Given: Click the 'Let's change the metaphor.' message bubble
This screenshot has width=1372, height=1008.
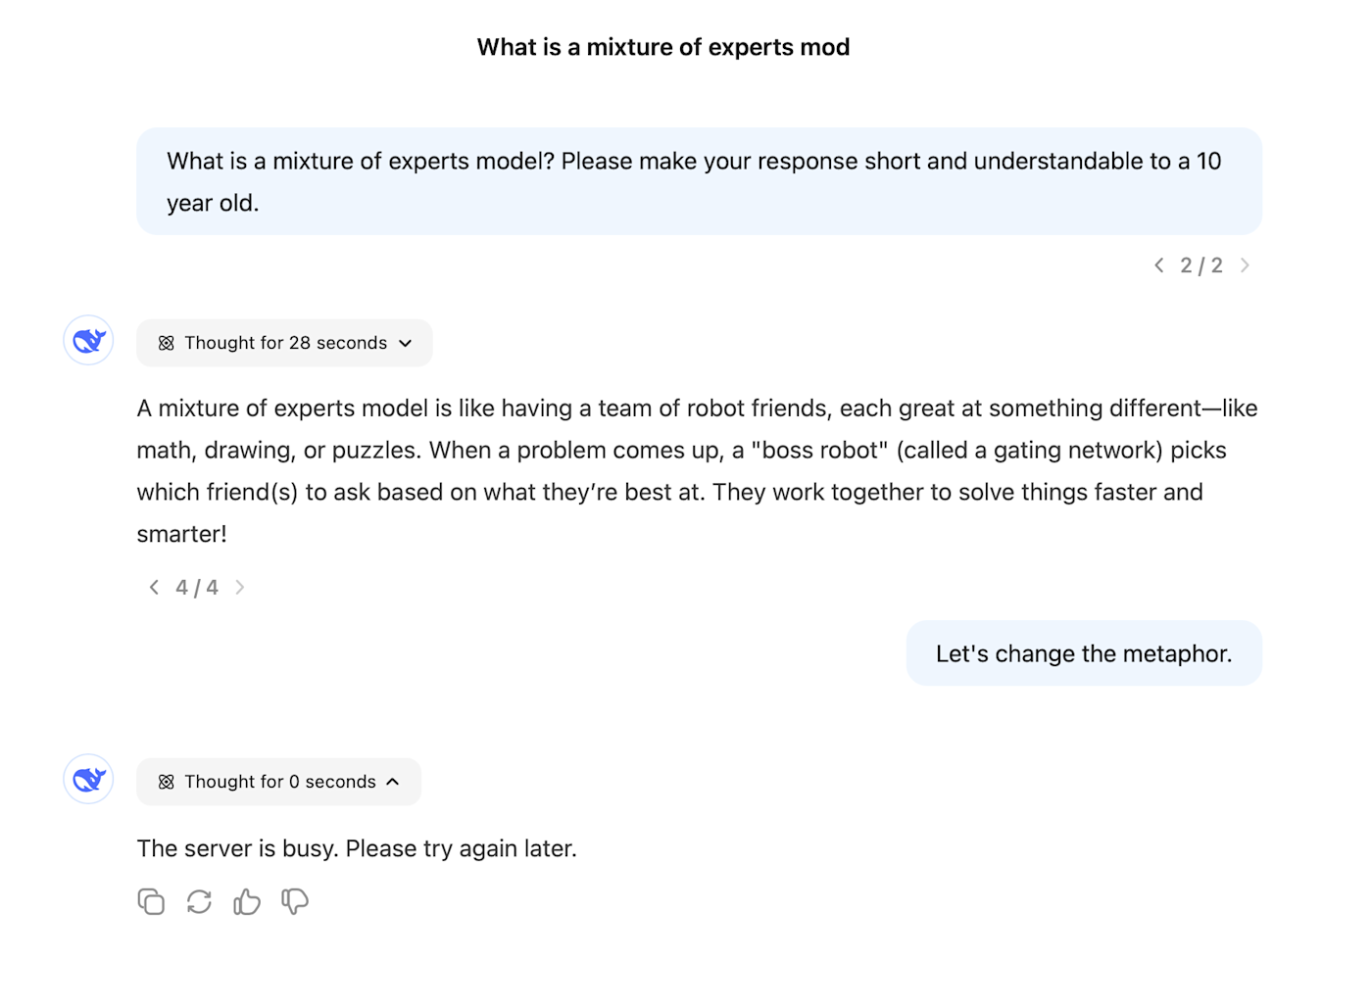Looking at the screenshot, I should (x=1084, y=653).
